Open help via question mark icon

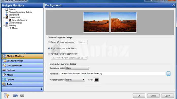[6, 96]
